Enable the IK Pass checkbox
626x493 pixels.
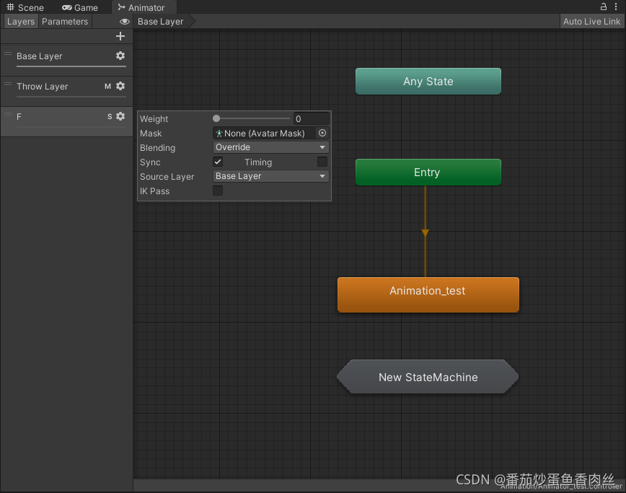pyautogui.click(x=218, y=191)
